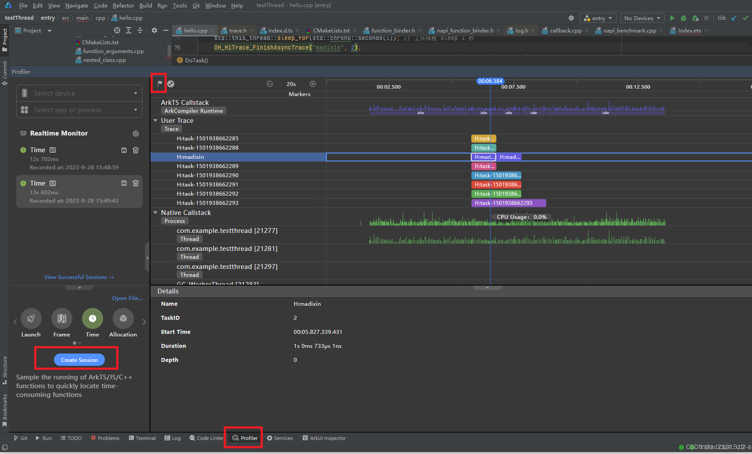Open the View Successful Sessions link
This screenshot has width=752, height=454.
79,277
